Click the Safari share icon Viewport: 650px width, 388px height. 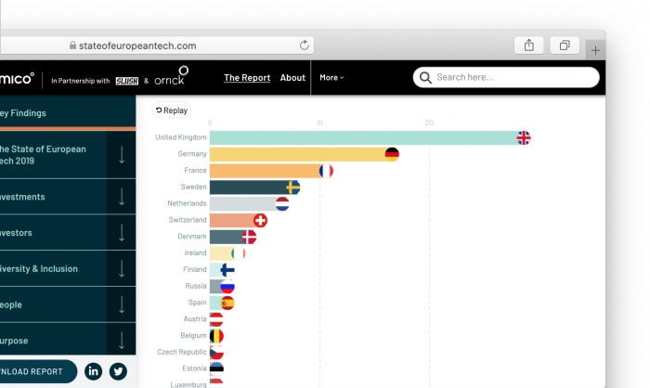[528, 45]
